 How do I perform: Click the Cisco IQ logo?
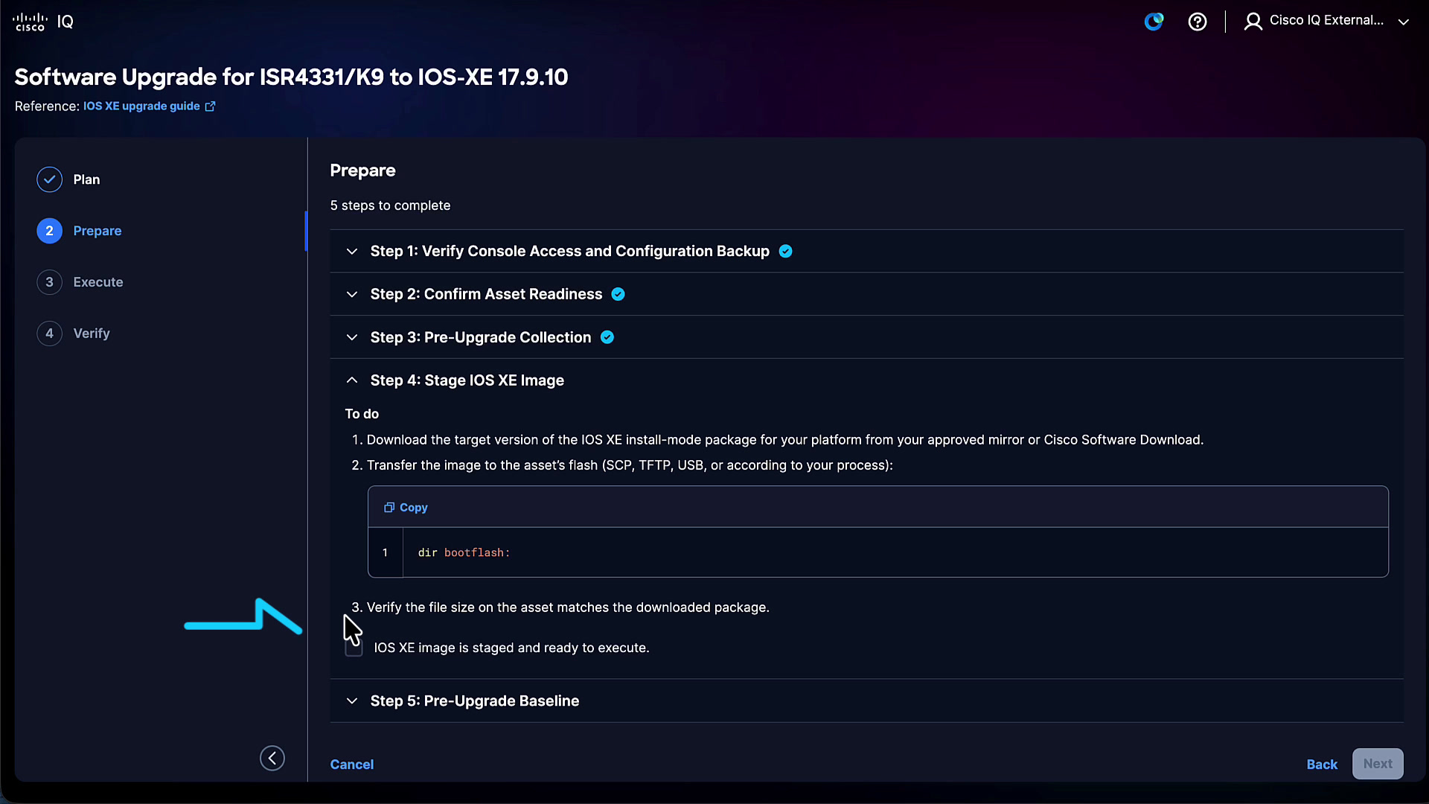pos(43,22)
